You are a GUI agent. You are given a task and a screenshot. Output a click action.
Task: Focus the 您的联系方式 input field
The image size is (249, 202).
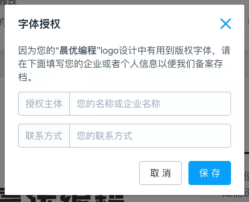pyautogui.click(x=150, y=136)
